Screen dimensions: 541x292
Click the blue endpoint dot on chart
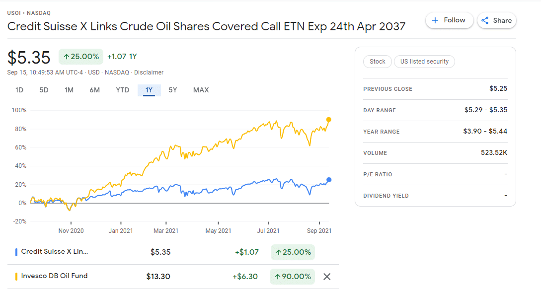pos(329,180)
